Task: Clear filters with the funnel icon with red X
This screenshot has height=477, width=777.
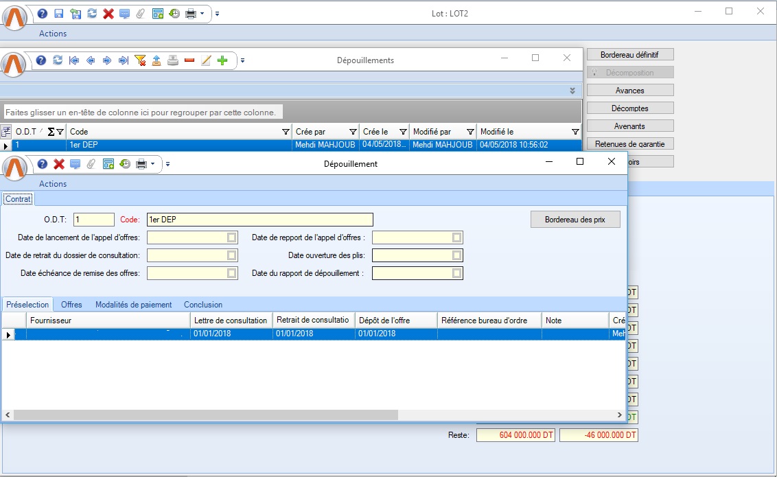Action: point(140,60)
